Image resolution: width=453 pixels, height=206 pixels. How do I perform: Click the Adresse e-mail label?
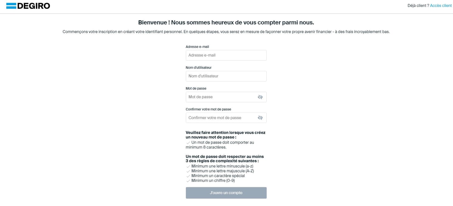click(197, 47)
